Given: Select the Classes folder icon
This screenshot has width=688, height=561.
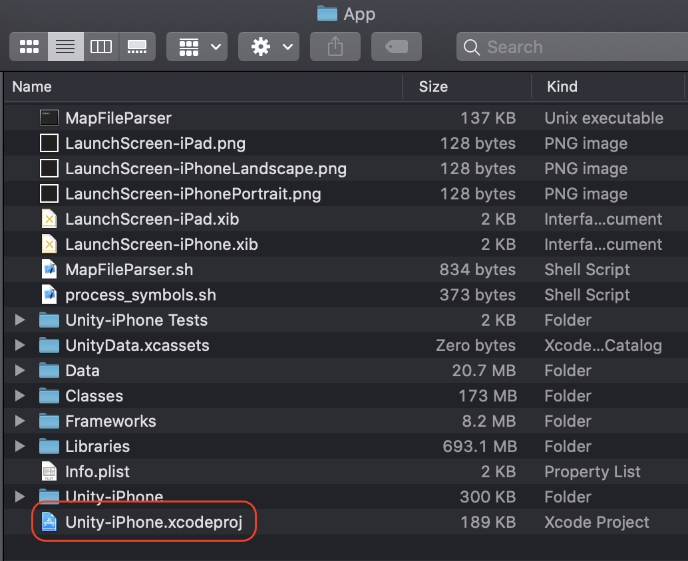Looking at the screenshot, I should (49, 395).
